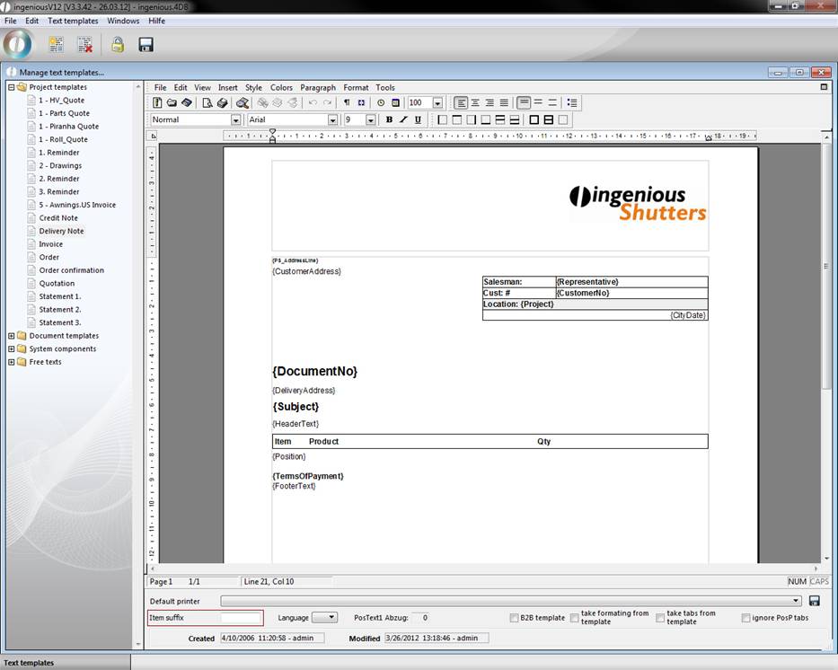Image resolution: width=838 pixels, height=670 pixels.
Task: Apply underline formatting
Action: [x=418, y=119]
